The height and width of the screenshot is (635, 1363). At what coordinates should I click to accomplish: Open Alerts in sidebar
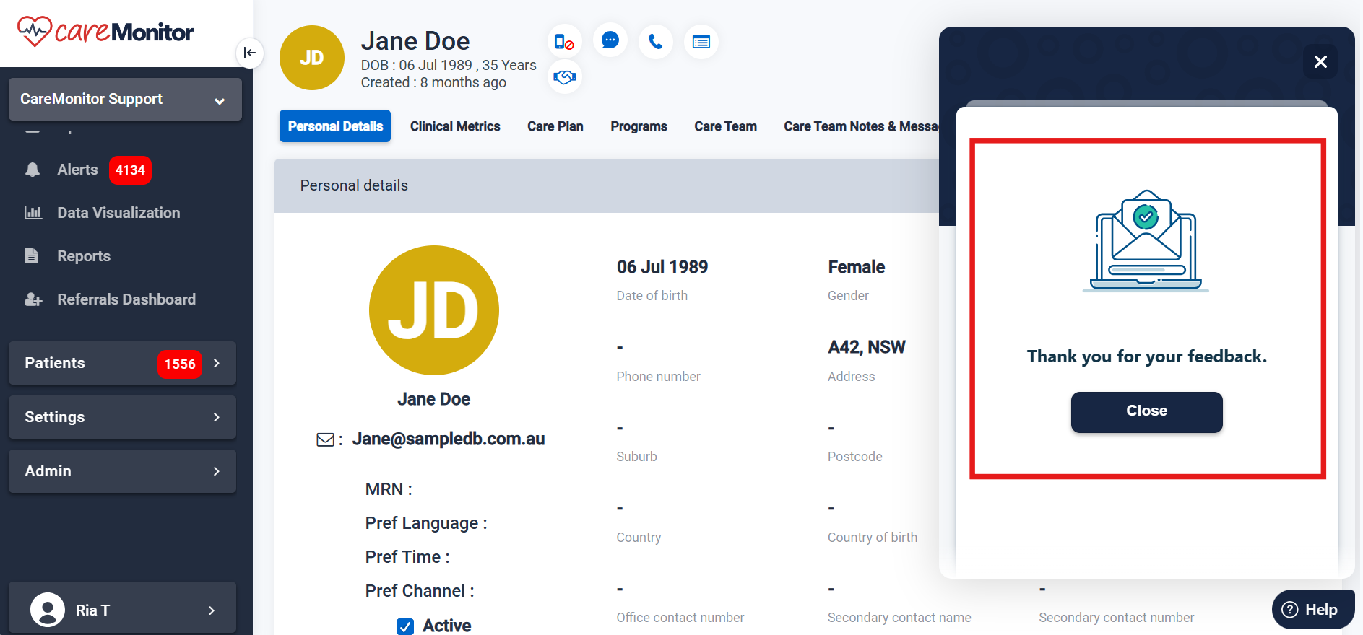click(x=77, y=170)
